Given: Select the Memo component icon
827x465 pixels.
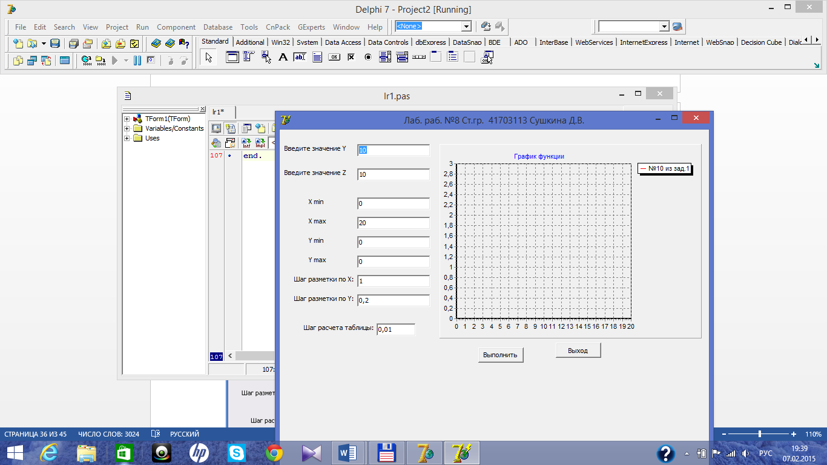Looking at the screenshot, I should tap(317, 58).
